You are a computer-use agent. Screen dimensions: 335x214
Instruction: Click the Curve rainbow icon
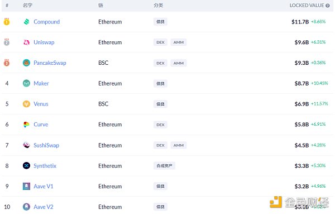(26, 125)
